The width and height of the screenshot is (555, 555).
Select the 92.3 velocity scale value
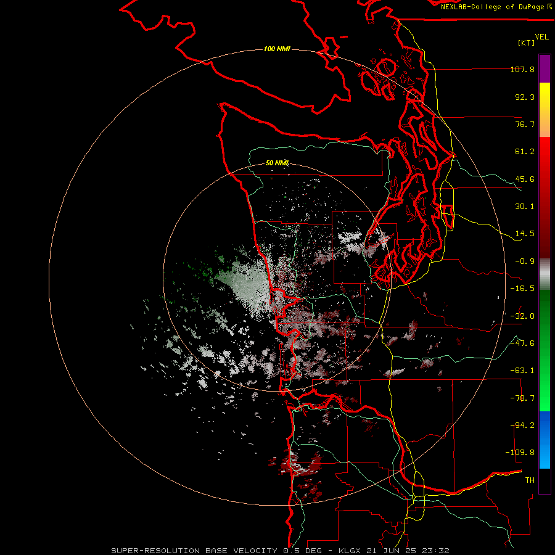coord(525,97)
